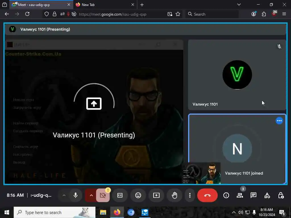Reload the Meet page
The height and width of the screenshot is (218, 291).
click(27, 14)
